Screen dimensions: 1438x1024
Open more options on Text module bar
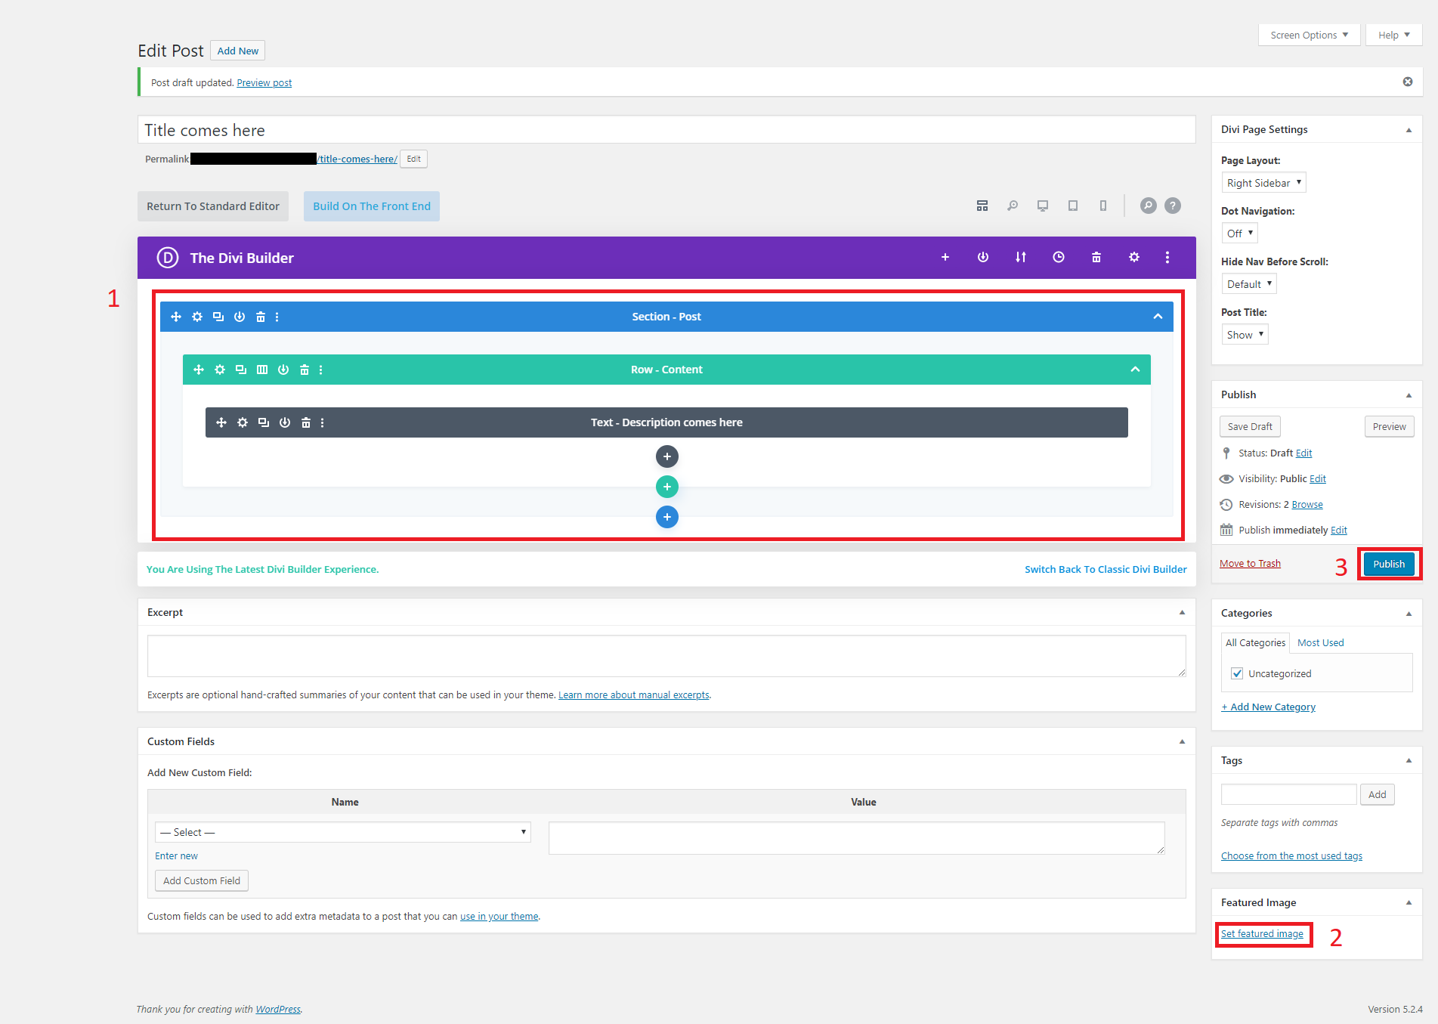click(x=323, y=422)
